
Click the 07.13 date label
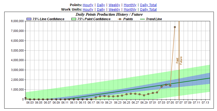pos(206,103)
